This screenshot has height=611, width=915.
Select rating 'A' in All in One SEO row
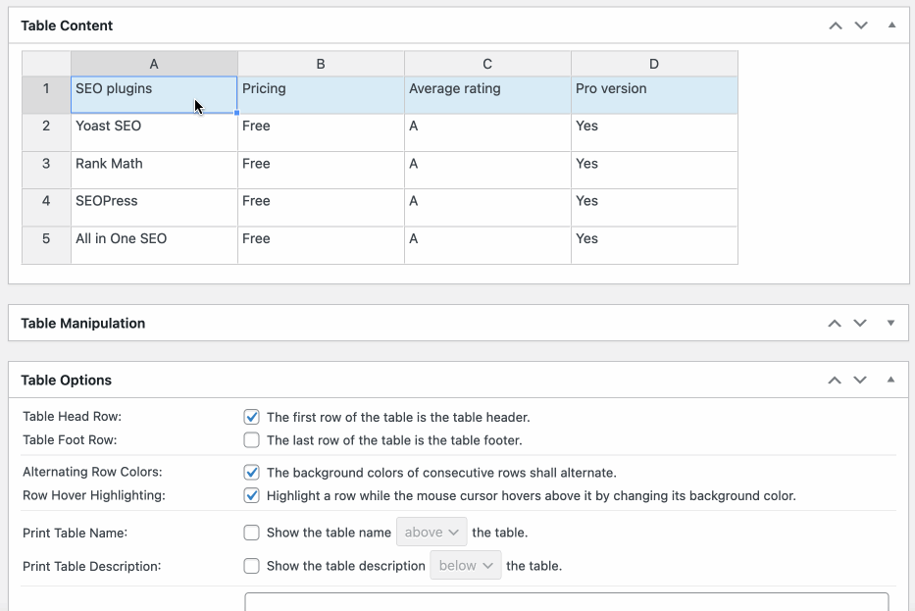pos(487,245)
